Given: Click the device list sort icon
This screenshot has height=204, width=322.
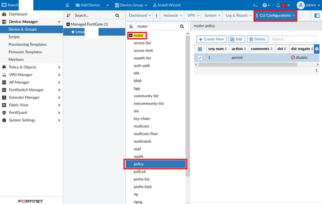Looking at the screenshot, I should pos(68,15).
